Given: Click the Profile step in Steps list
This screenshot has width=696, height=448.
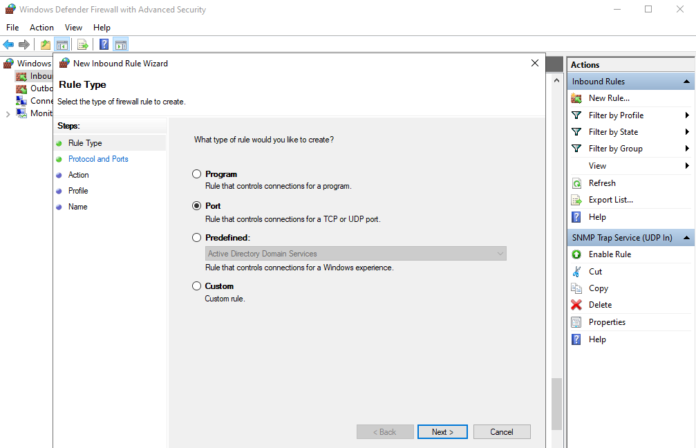Looking at the screenshot, I should point(78,191).
